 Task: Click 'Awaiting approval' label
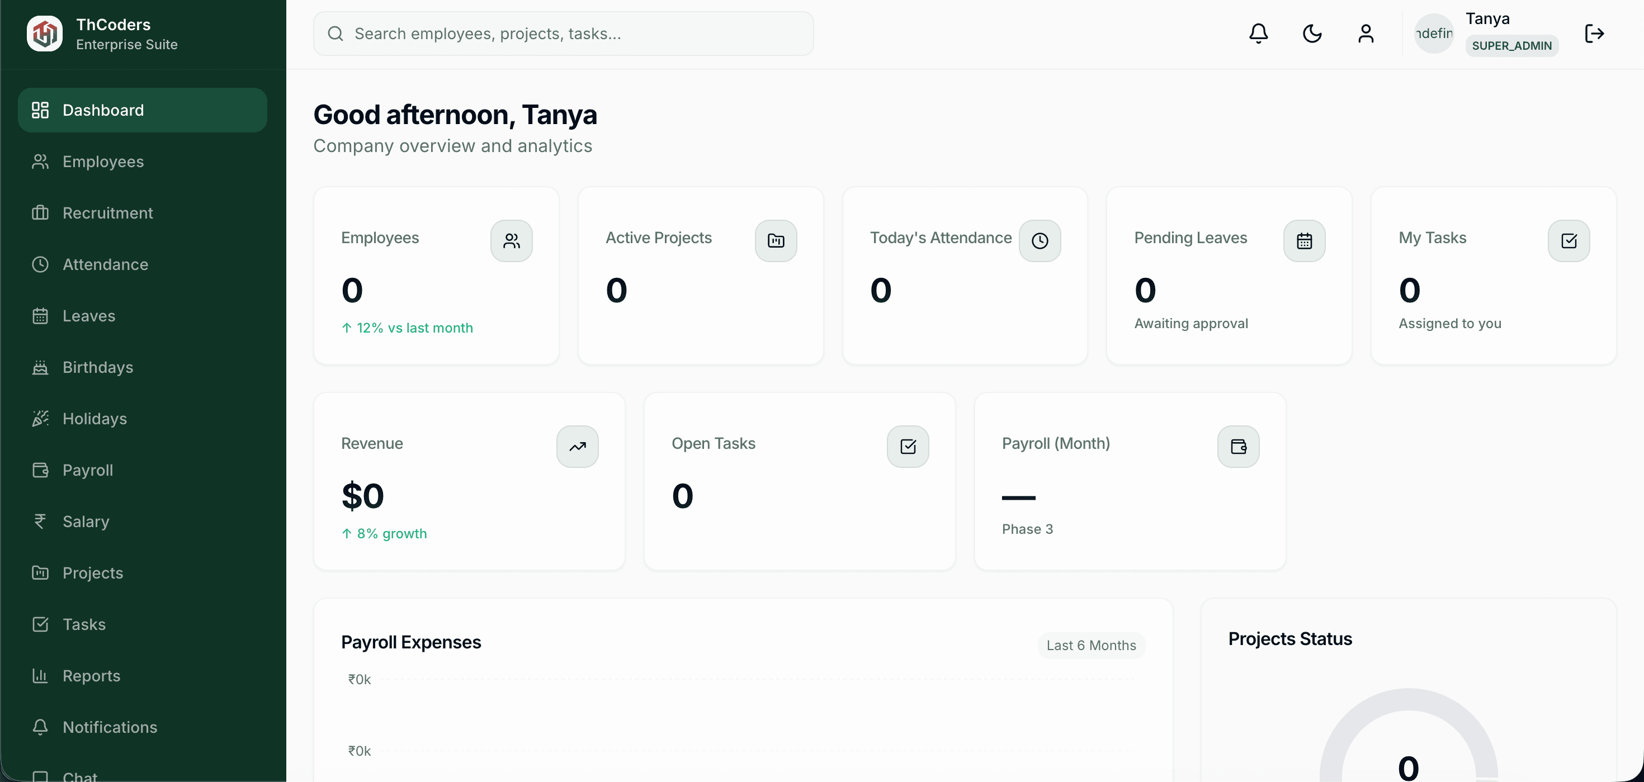pyautogui.click(x=1191, y=324)
